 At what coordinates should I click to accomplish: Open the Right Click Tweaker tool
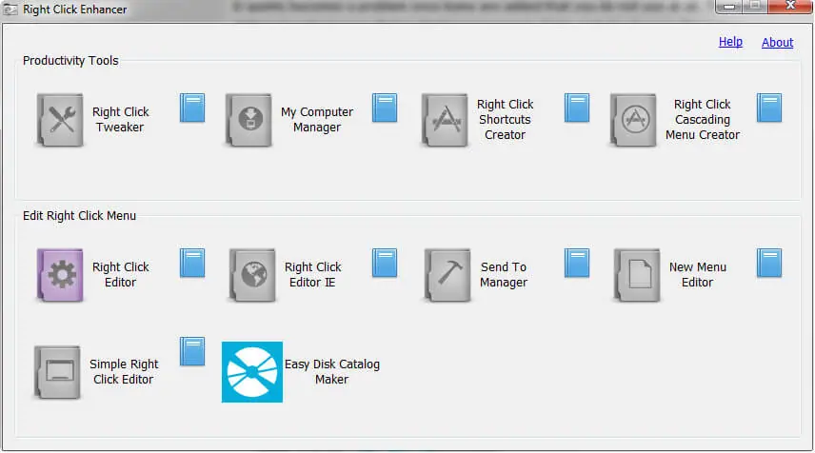[x=60, y=120]
